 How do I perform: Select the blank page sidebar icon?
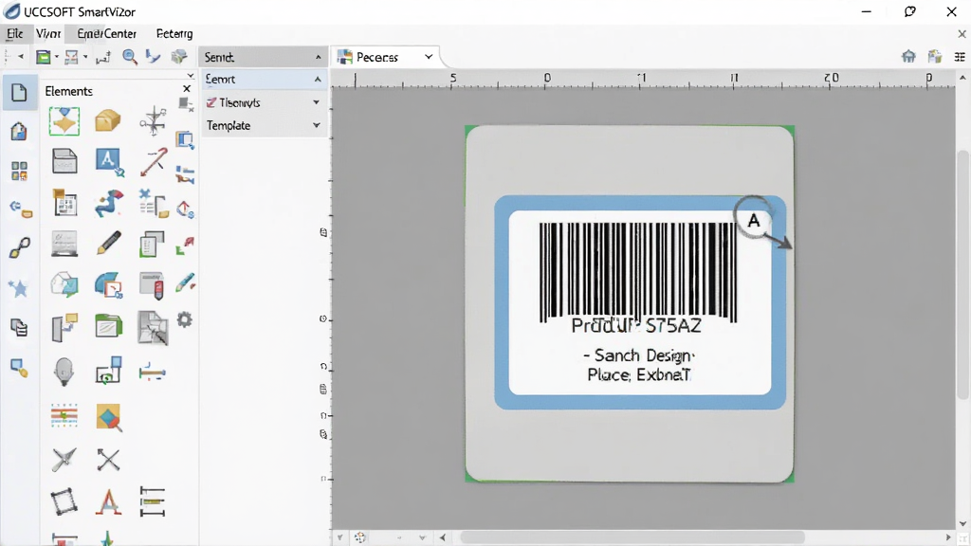pyautogui.click(x=19, y=93)
